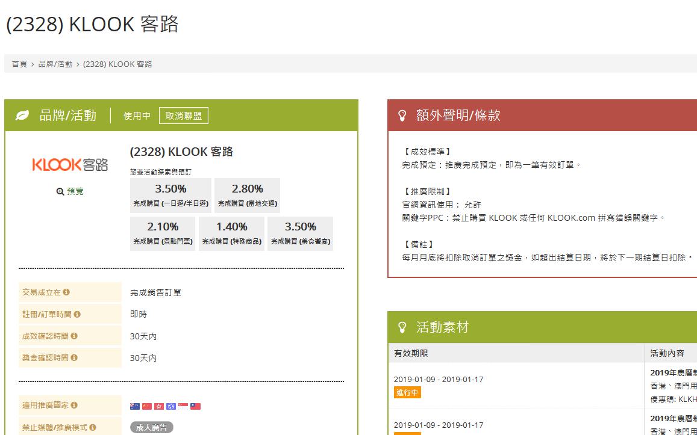Click the 3.50% 美食饗宴 commission tile
The image size is (697, 435).
pos(301,233)
